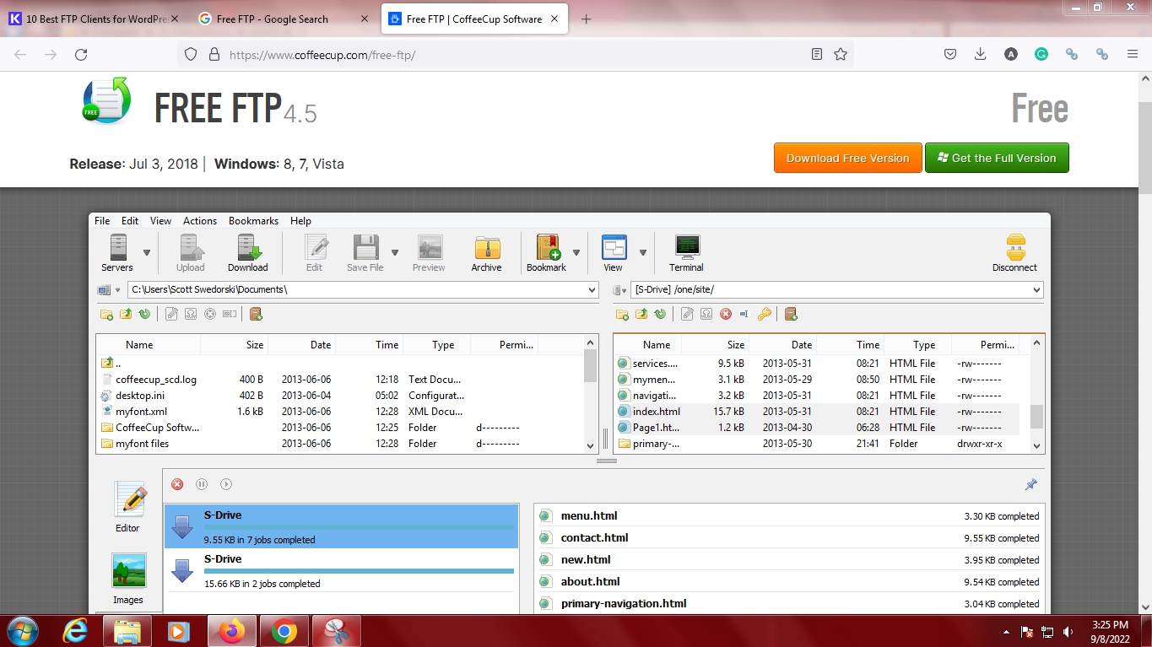The height and width of the screenshot is (647, 1152).
Task: Select S-Drive job with 2 jobs completed
Action: pos(341,570)
